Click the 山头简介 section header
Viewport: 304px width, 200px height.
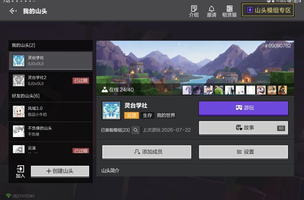coord(110,171)
